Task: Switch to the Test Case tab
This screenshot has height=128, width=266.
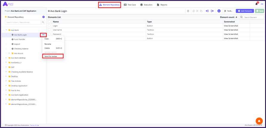Action: (130, 5)
